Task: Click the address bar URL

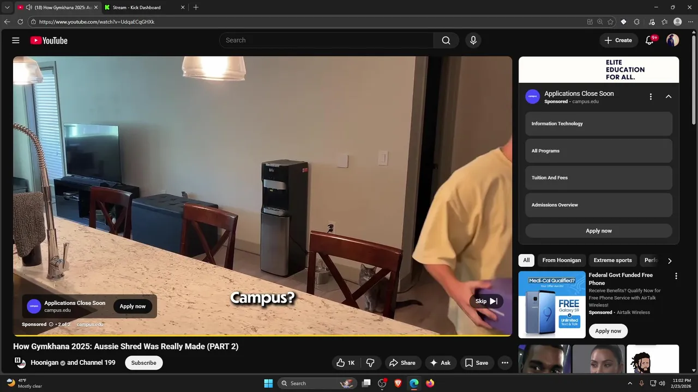Action: (97, 22)
